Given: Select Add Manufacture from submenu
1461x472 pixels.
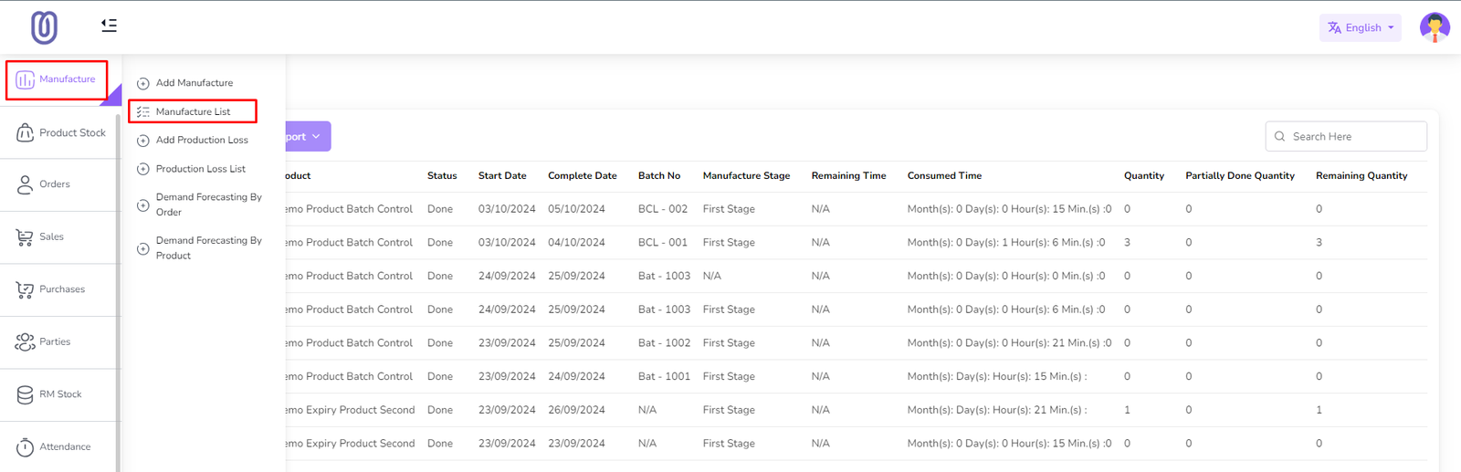Looking at the screenshot, I should (x=194, y=83).
